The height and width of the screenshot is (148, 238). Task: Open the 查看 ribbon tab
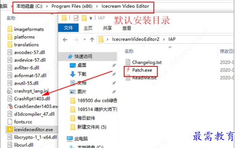pyautogui.click(x=127, y=28)
